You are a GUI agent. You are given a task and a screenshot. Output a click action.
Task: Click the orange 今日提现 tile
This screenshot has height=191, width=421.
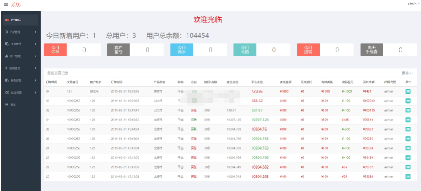tap(308, 50)
